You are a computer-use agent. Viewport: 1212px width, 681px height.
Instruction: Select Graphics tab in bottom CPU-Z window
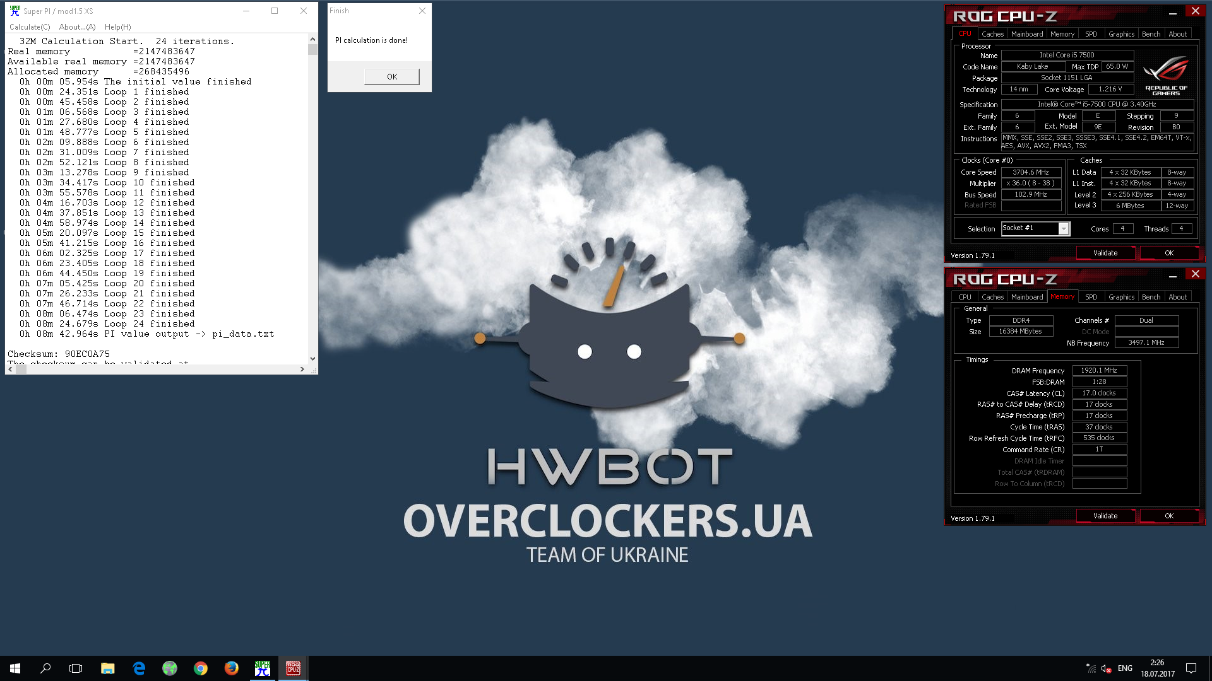pos(1122,297)
